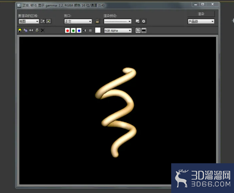Toggle the frame window UI icon

144,31
